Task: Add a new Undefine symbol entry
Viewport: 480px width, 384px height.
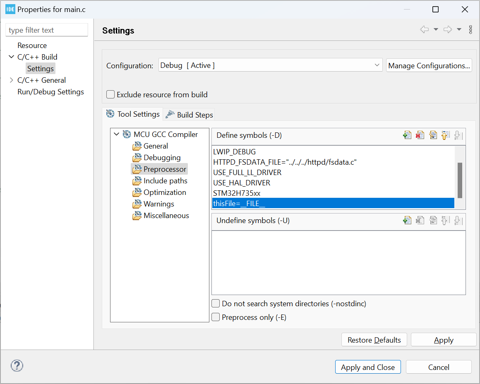Action: (x=407, y=221)
